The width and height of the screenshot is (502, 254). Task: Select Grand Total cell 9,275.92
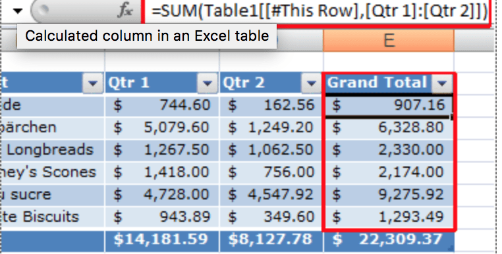click(389, 195)
